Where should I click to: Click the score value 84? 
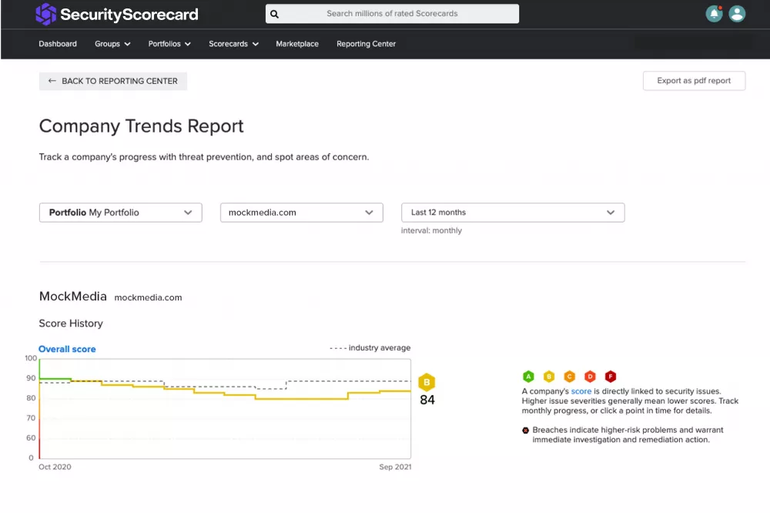427,400
